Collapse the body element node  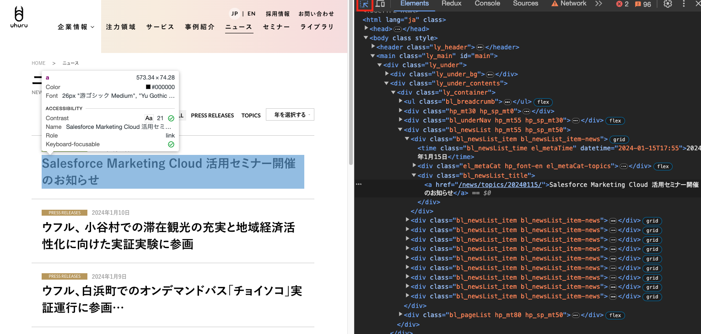coord(366,38)
